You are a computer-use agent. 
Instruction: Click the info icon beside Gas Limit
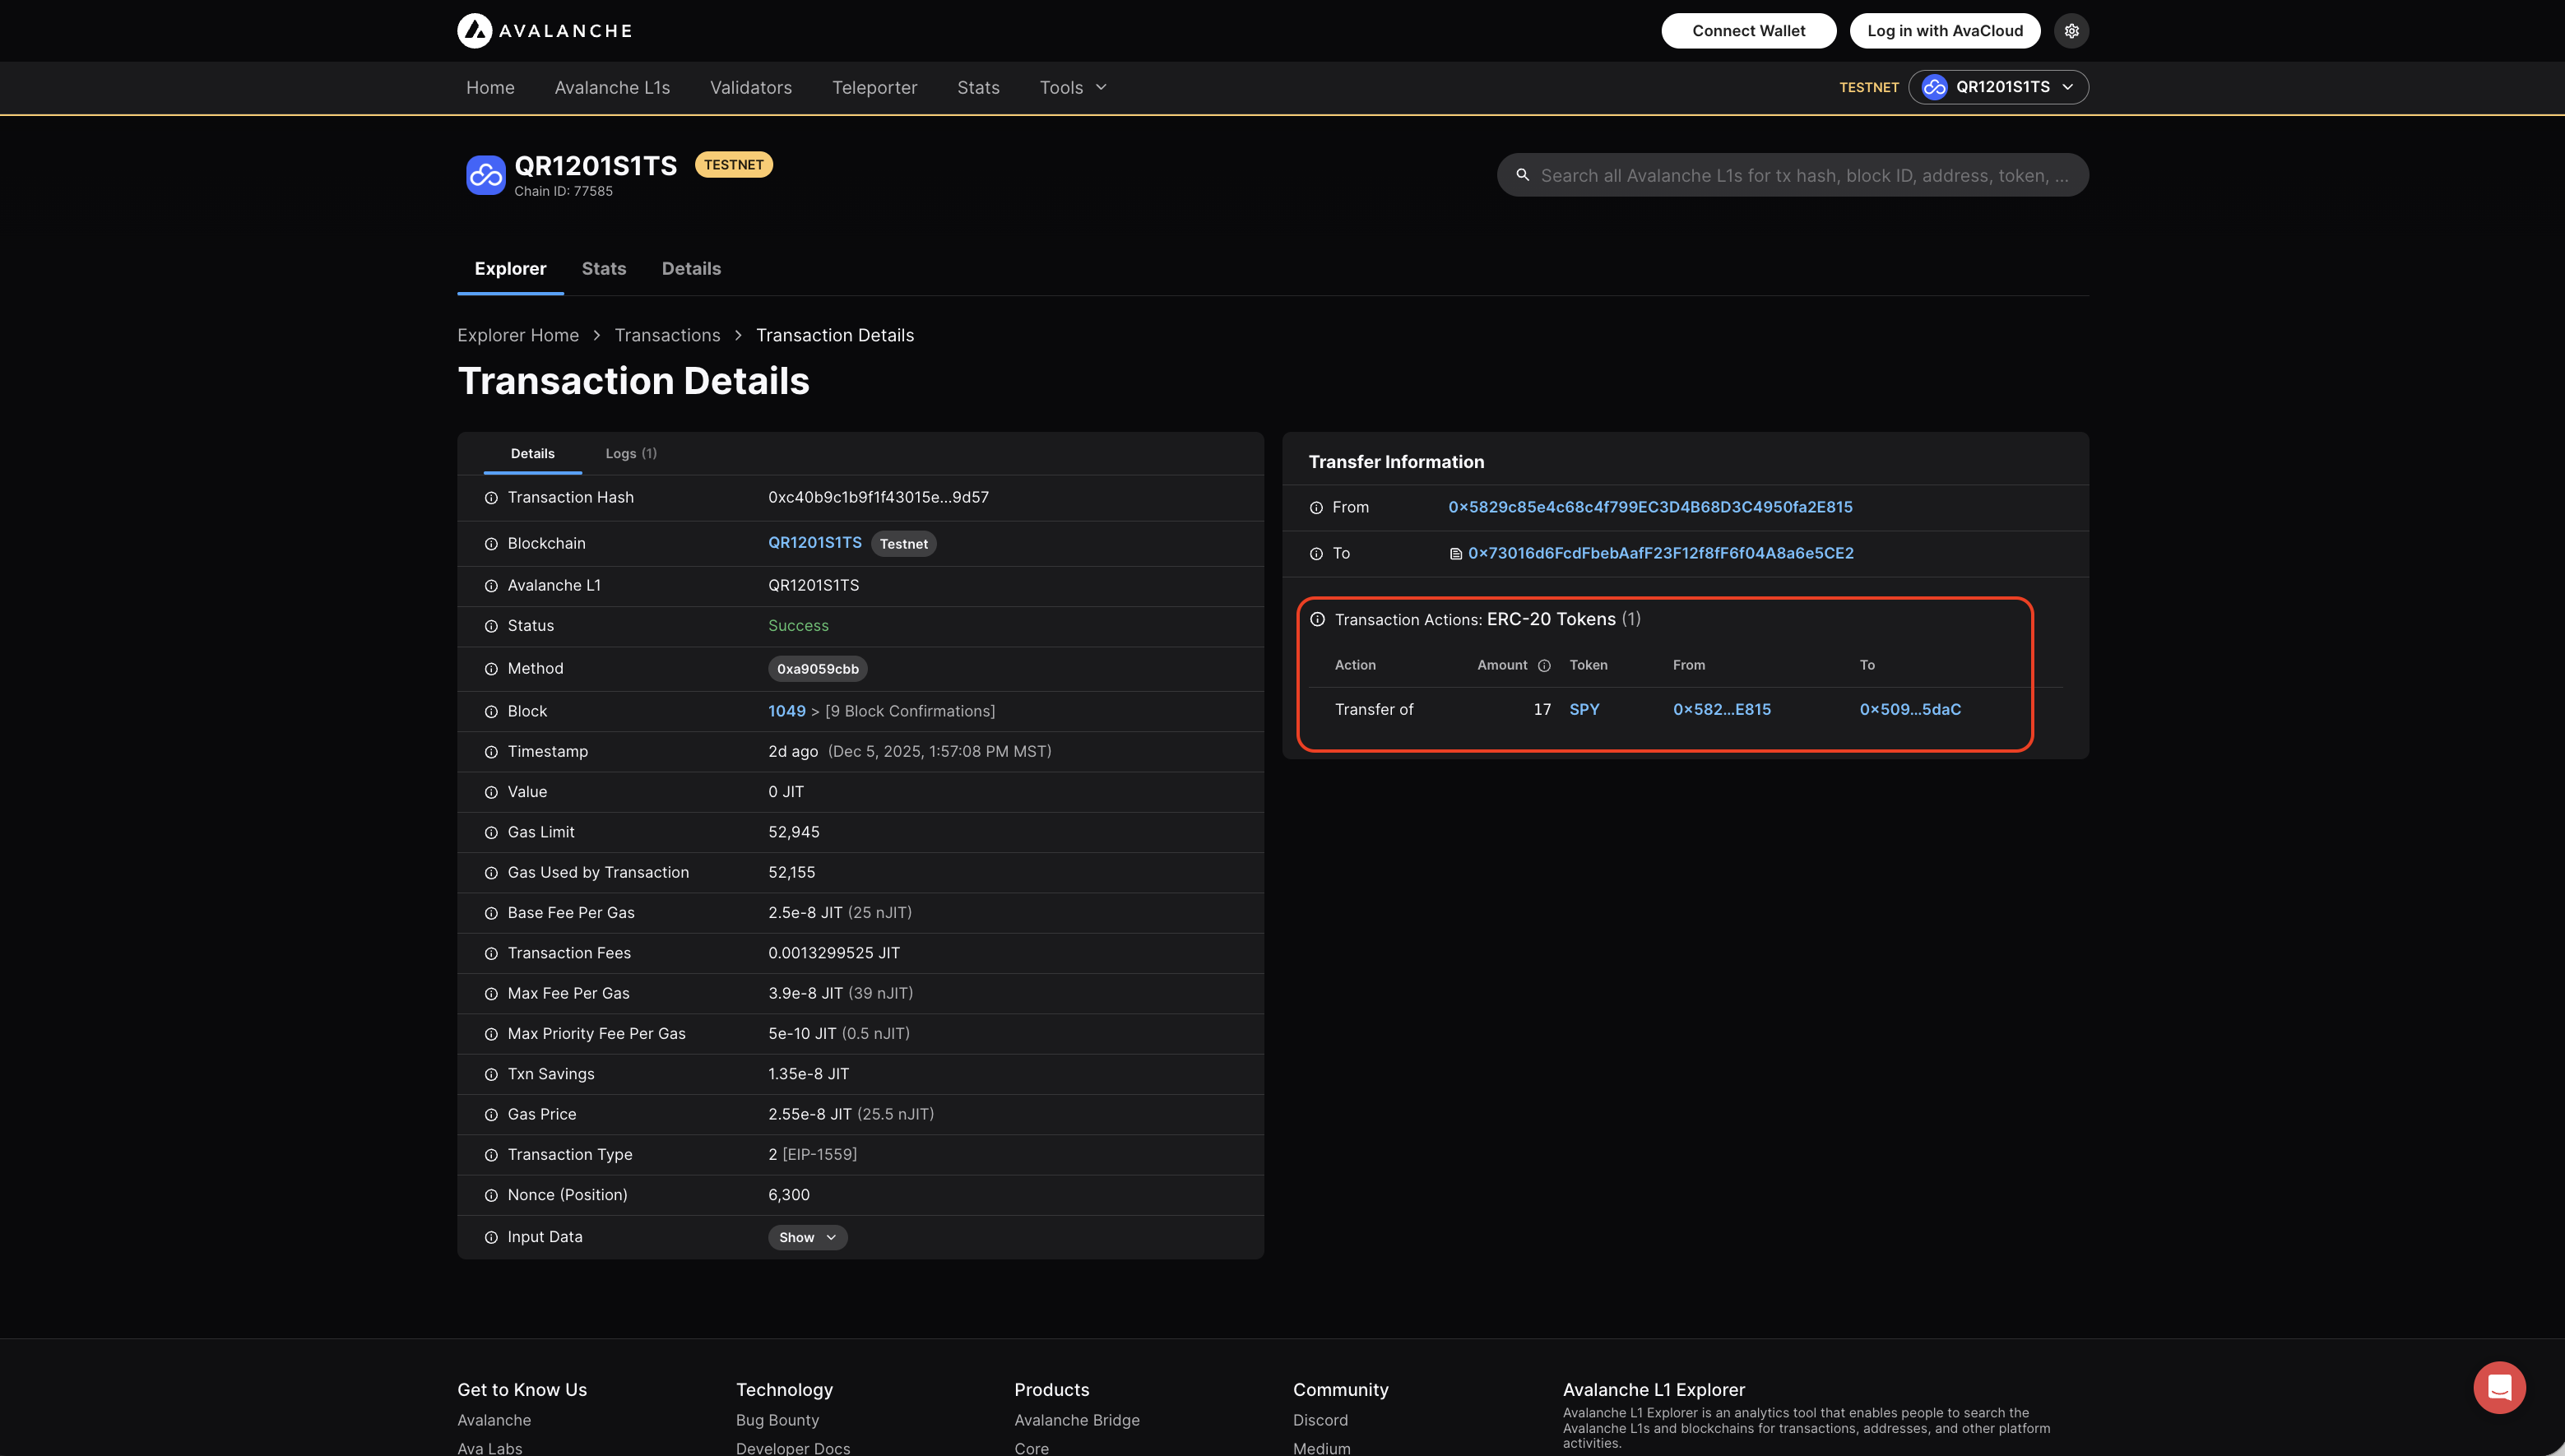(x=491, y=833)
